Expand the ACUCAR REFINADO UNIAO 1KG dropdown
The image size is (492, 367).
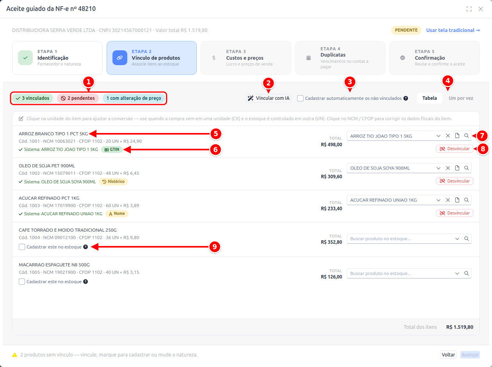point(439,200)
